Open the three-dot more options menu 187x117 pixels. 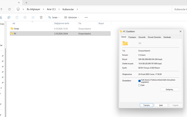[x=86, y=18]
